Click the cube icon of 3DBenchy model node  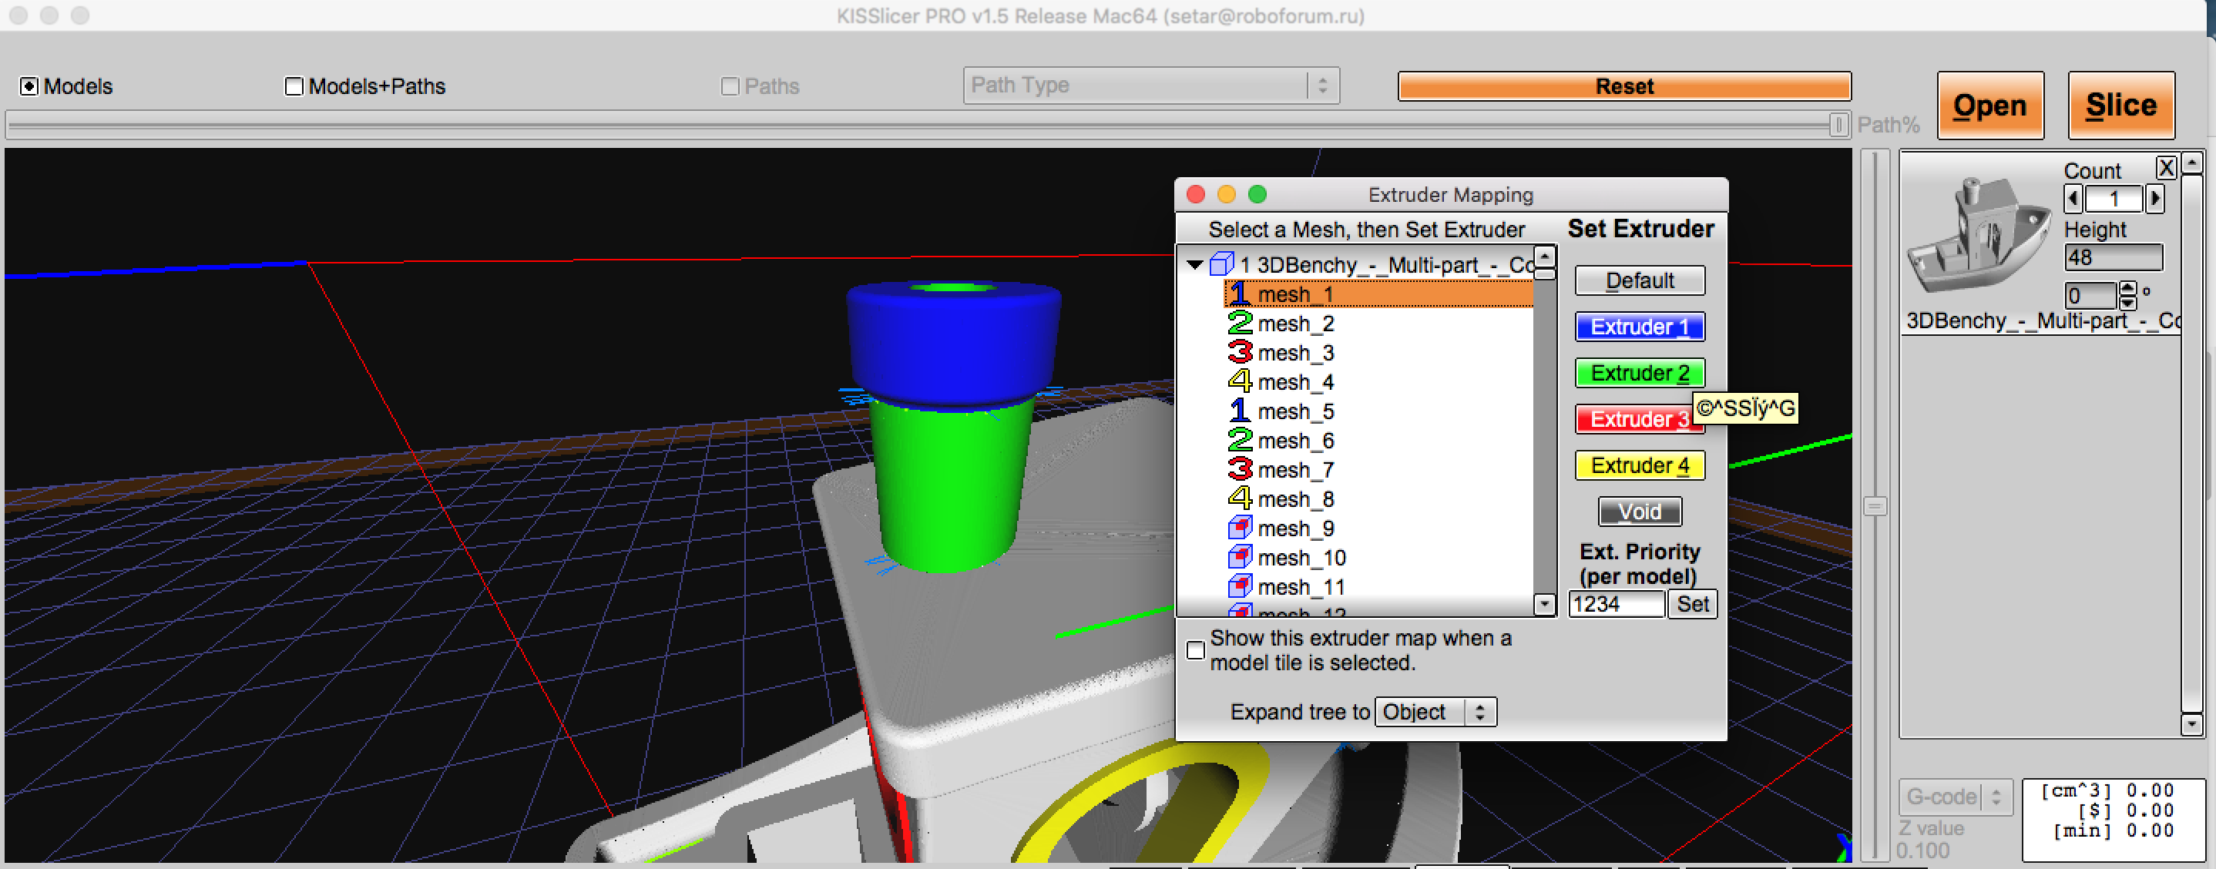1221,264
